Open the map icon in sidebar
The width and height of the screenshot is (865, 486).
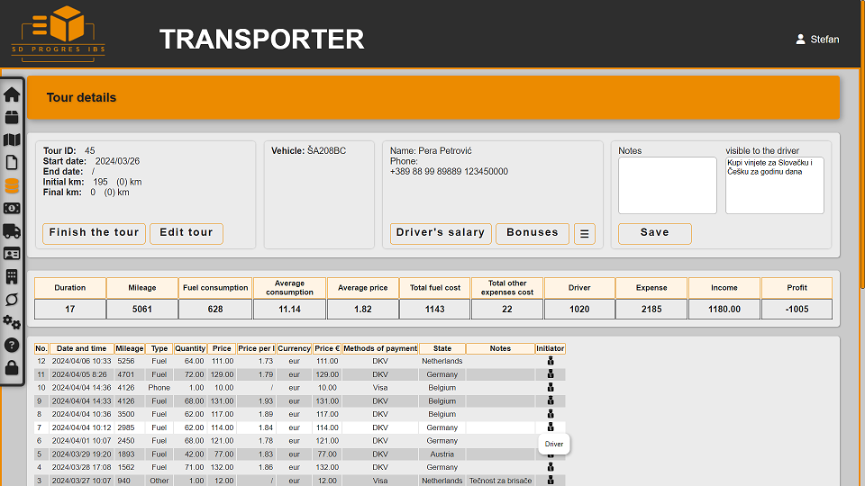click(12, 139)
